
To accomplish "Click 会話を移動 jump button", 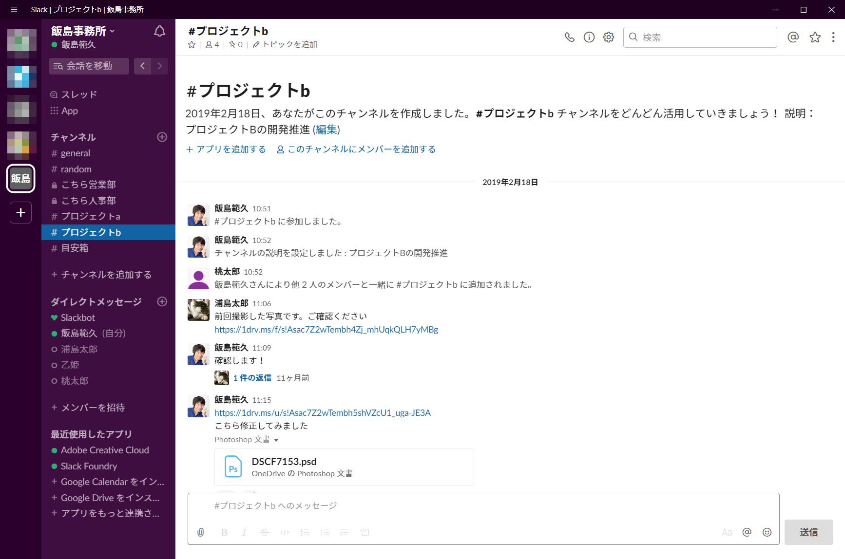I will 89,66.
